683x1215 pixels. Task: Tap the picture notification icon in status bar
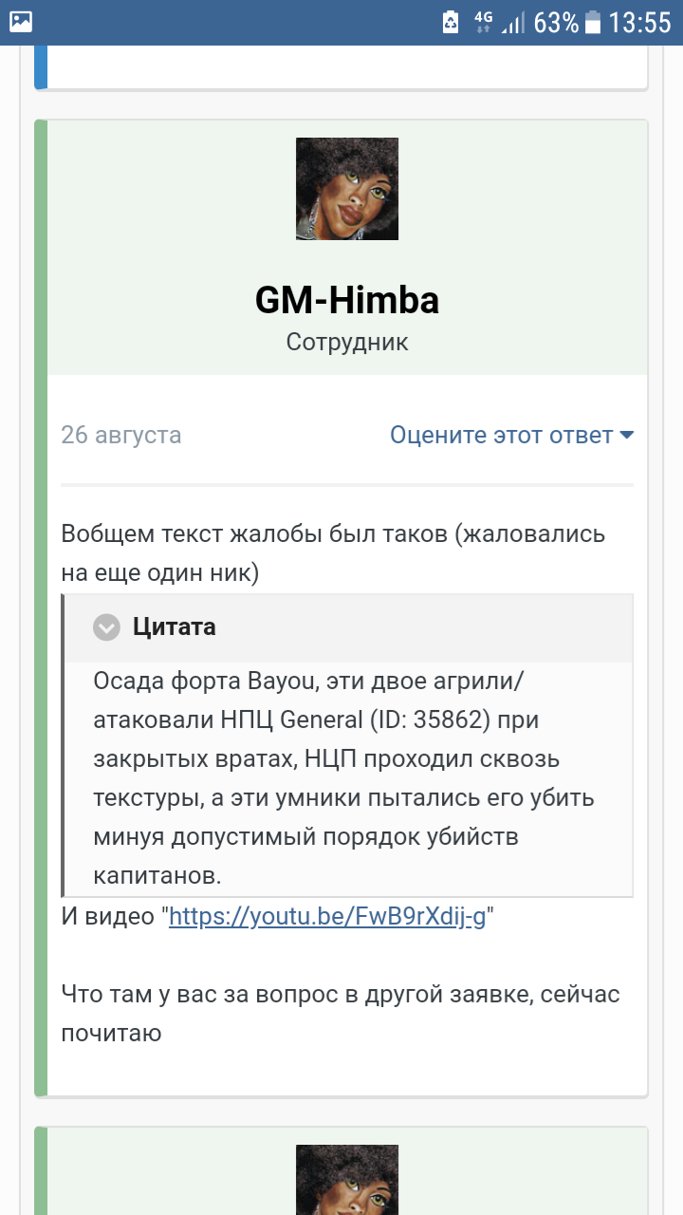point(20,21)
